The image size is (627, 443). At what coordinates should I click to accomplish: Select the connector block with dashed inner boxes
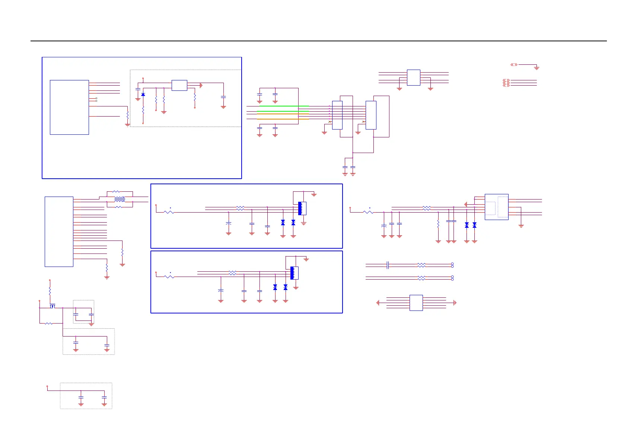tap(496, 207)
